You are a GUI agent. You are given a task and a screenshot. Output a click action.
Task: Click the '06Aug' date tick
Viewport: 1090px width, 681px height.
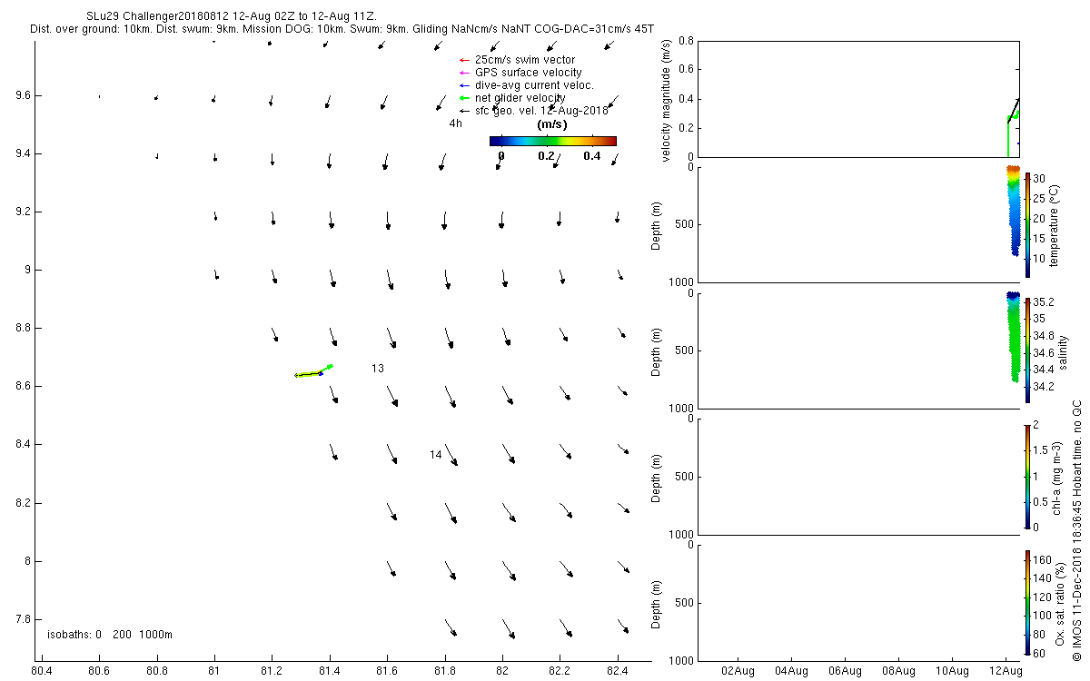point(845,670)
